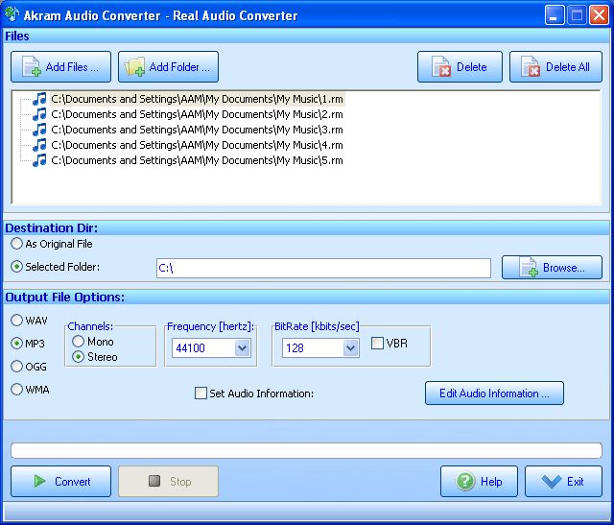
Task: Select the file row ending in 4.rm
Action: click(197, 145)
